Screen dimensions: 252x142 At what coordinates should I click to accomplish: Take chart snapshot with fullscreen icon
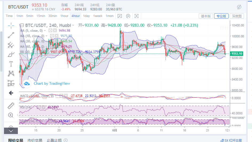pyautogui.click(x=137, y=16)
